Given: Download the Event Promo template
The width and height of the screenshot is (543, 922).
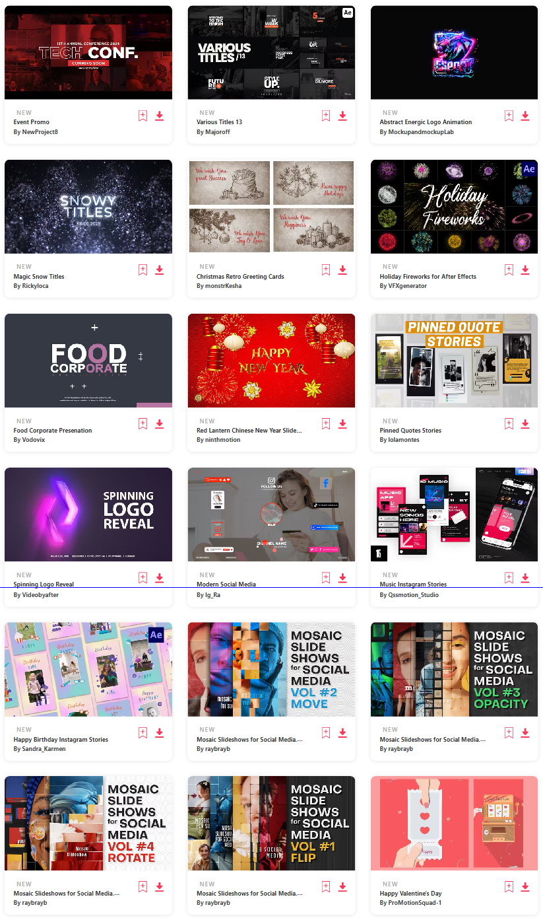Looking at the screenshot, I should click(159, 116).
